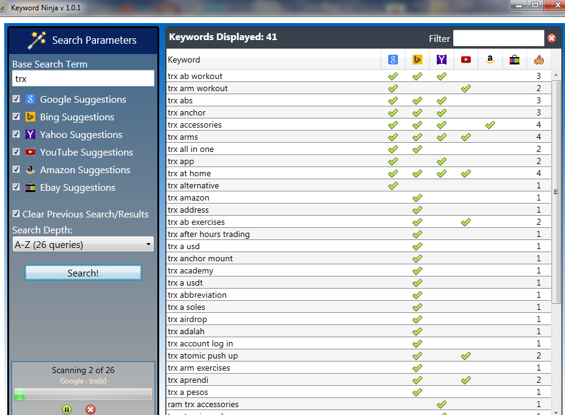Sort by YouTube column icon
565x415 pixels.
[466, 60]
